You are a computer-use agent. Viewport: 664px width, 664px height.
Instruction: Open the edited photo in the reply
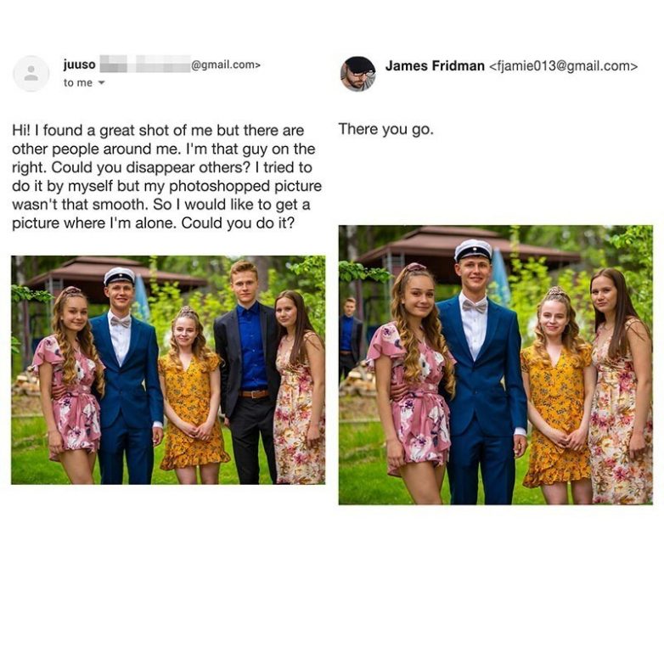496,364
